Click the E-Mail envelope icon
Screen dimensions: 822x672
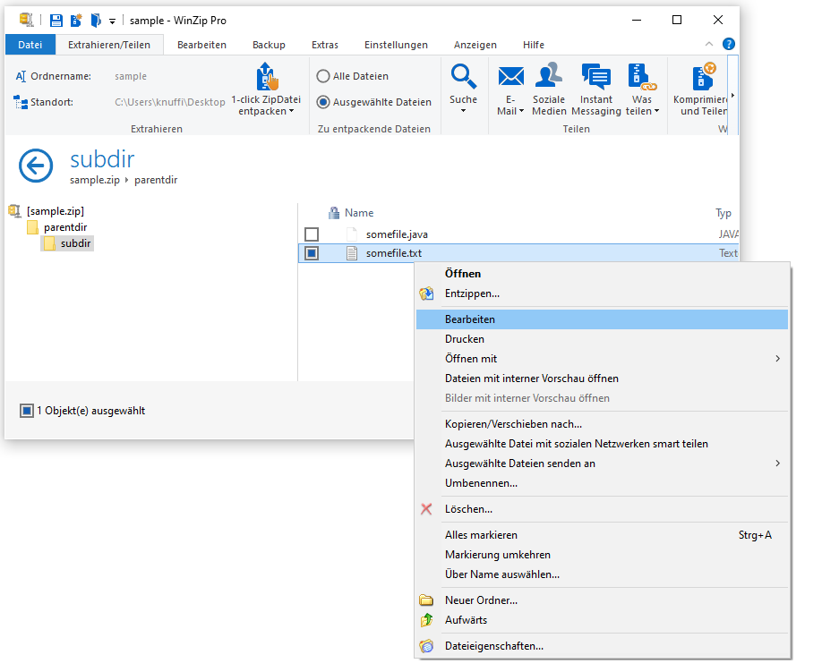510,76
